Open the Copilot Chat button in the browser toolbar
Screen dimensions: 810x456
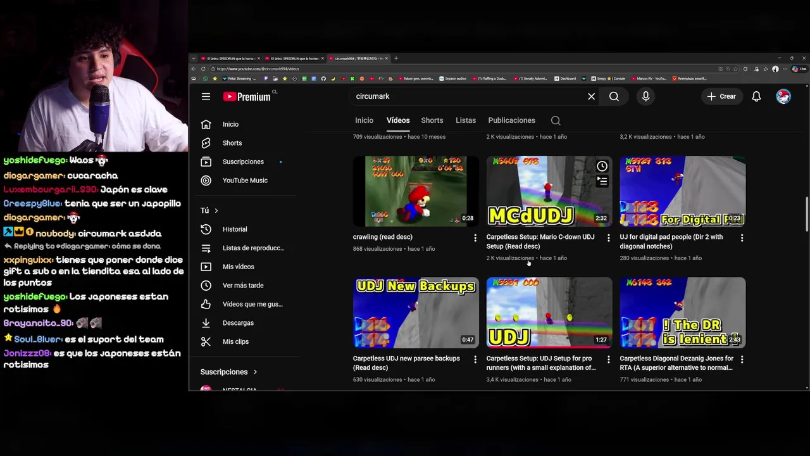pos(799,68)
